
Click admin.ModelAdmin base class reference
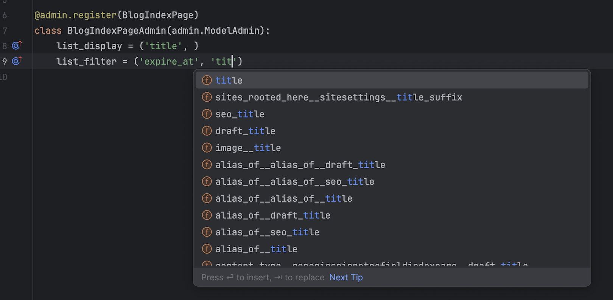(216, 31)
